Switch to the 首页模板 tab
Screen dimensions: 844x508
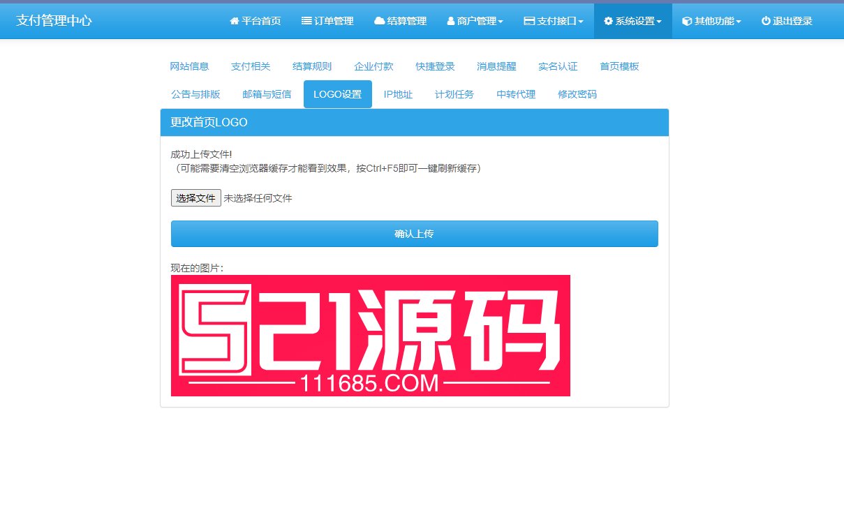tap(619, 66)
